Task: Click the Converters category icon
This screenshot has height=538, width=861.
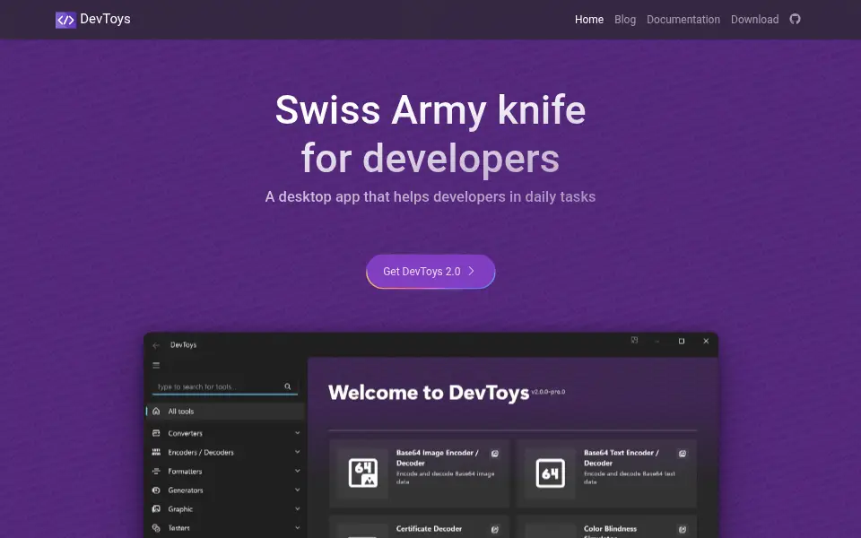Action: [x=156, y=433]
